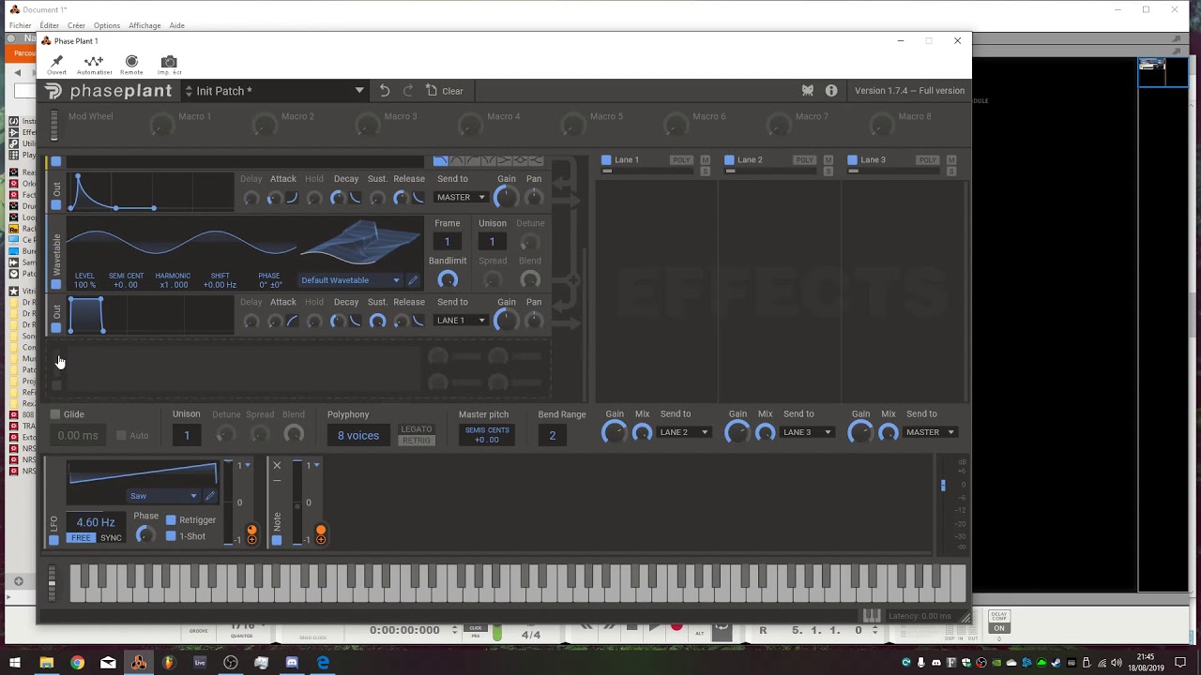Open the LANE 1 send-to dropdown
The image size is (1201, 675).
coord(461,321)
